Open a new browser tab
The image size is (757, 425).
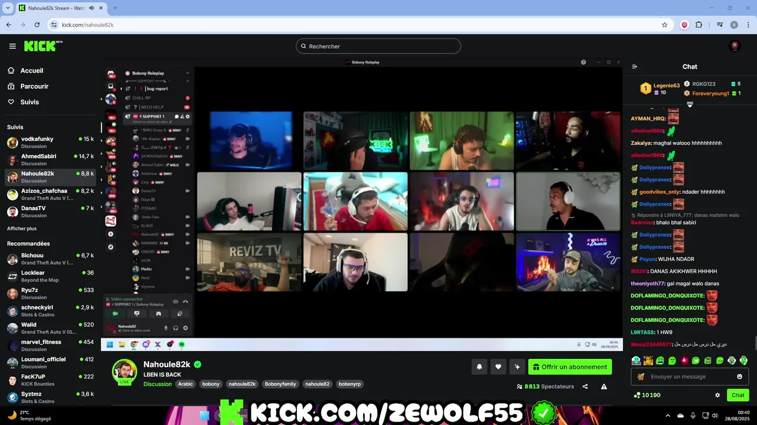click(x=115, y=8)
